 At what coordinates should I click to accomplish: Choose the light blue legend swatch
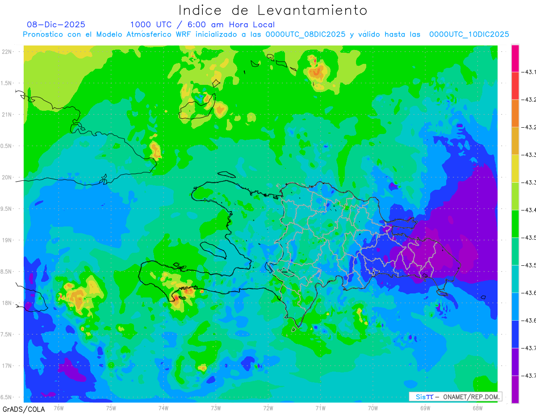click(515, 307)
